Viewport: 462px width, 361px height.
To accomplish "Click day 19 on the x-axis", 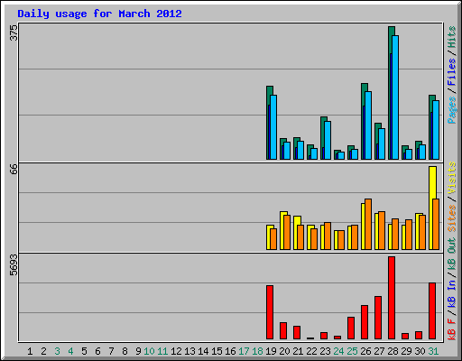I will pyautogui.click(x=271, y=351).
